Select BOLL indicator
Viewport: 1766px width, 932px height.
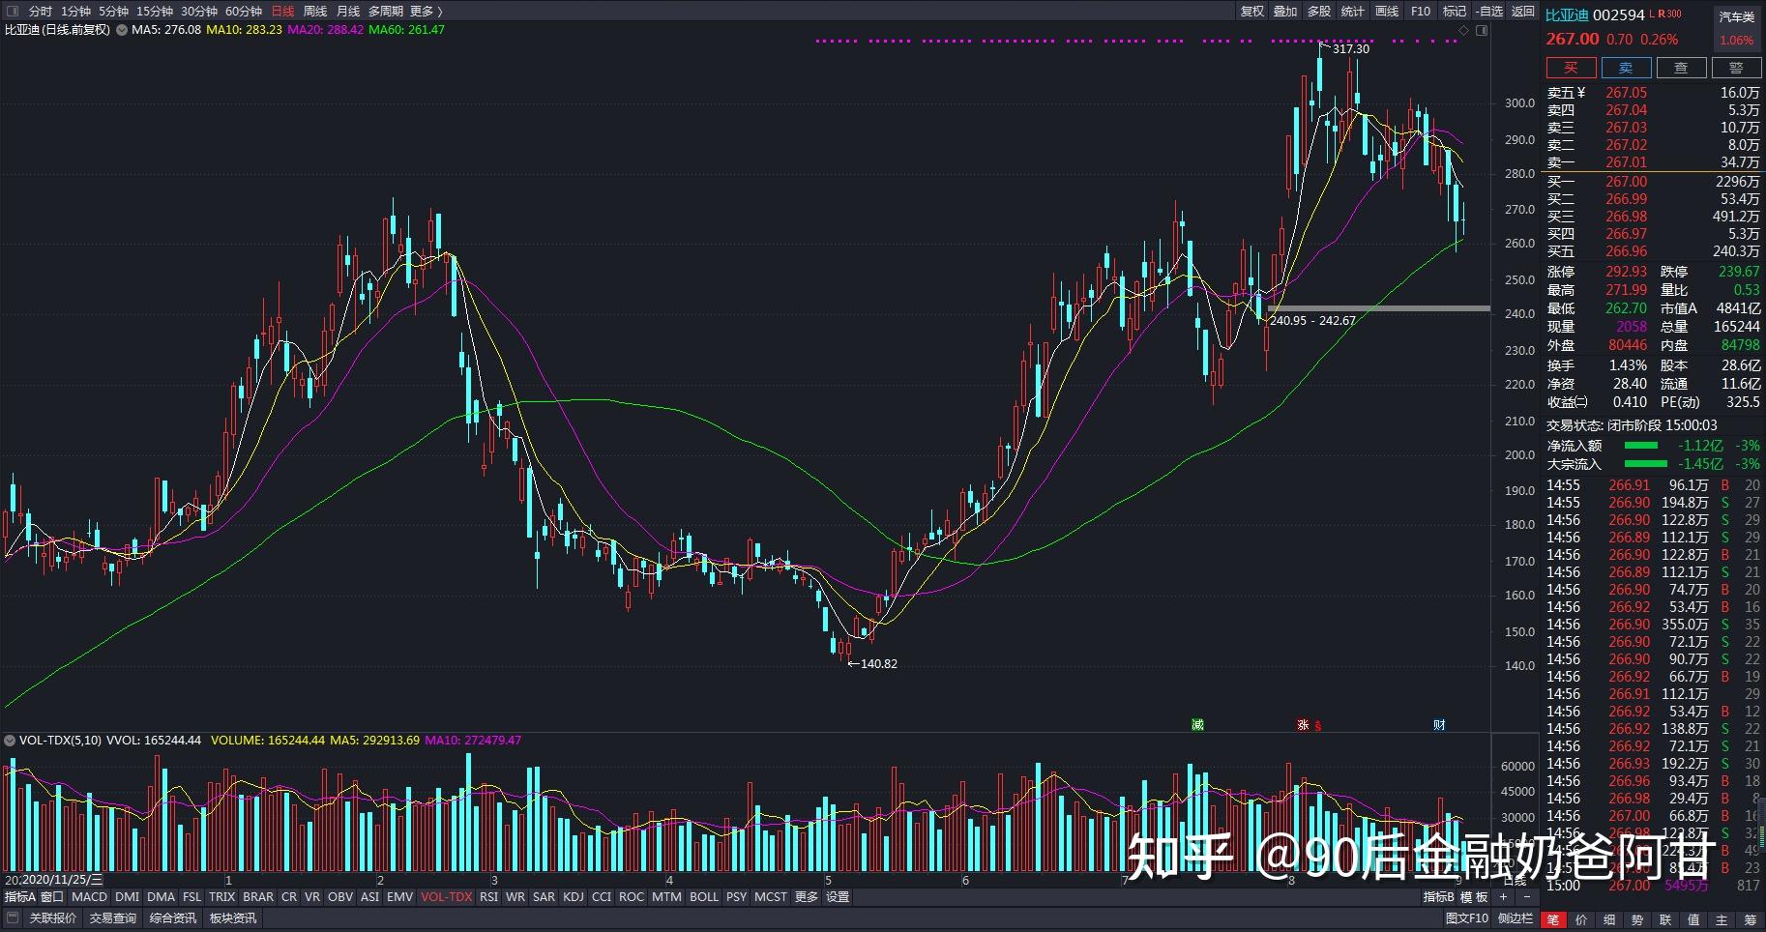click(704, 897)
